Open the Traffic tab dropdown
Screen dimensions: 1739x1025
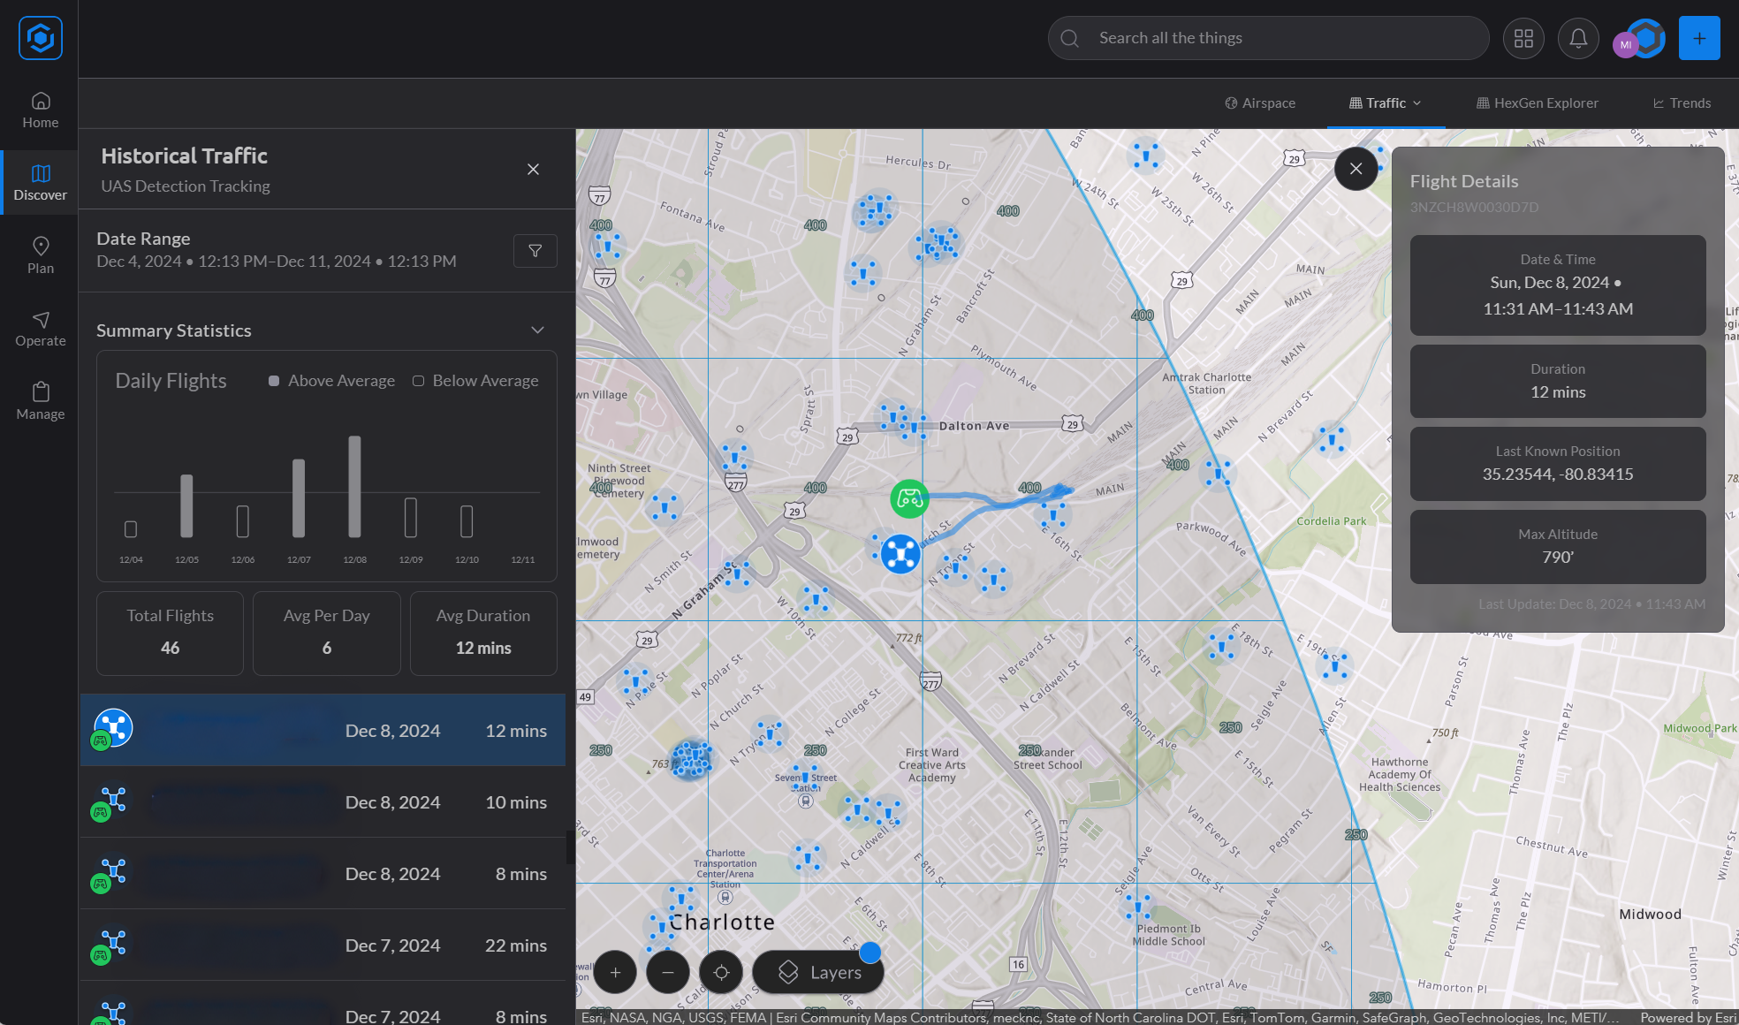click(1386, 103)
